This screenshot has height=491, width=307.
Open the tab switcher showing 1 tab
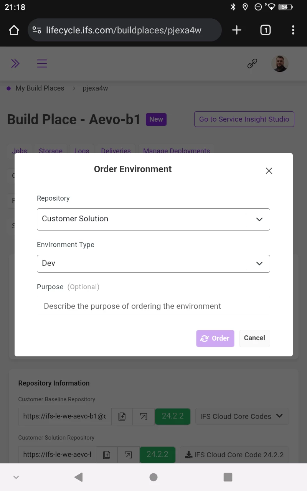coord(266,30)
